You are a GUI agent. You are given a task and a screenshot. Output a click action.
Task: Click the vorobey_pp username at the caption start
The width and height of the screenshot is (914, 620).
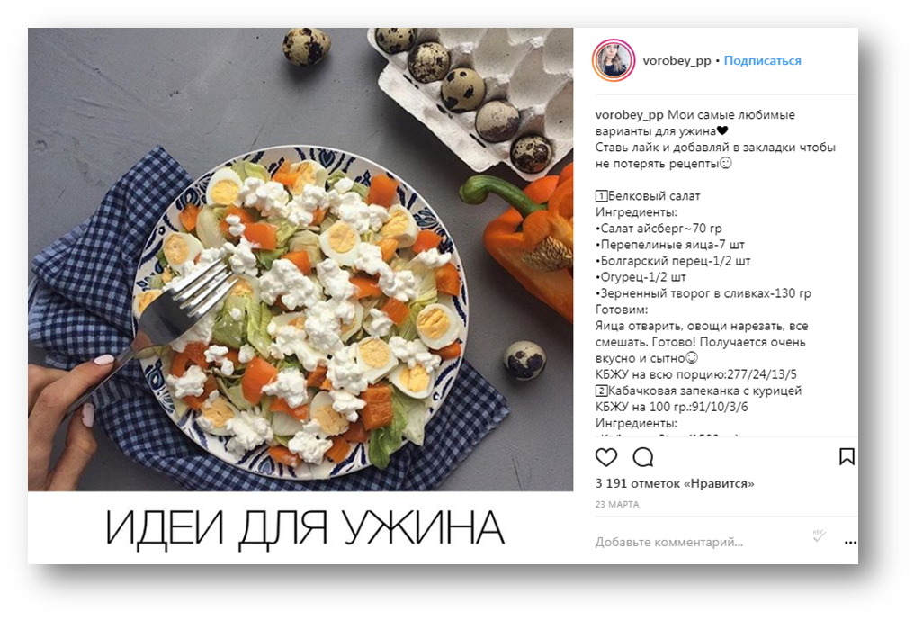(x=630, y=115)
